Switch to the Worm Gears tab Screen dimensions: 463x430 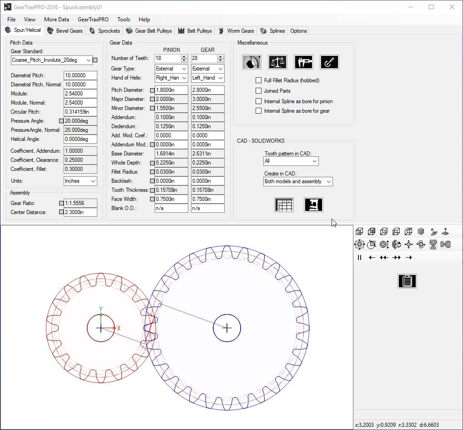[x=236, y=31]
